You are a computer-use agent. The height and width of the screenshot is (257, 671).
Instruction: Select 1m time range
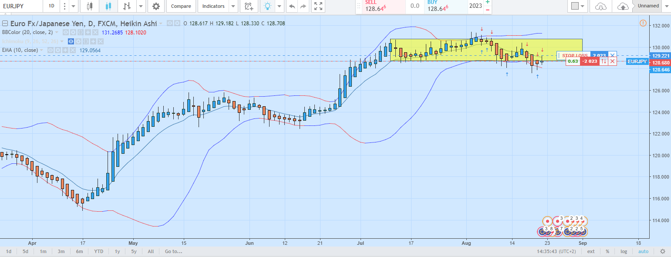point(43,251)
